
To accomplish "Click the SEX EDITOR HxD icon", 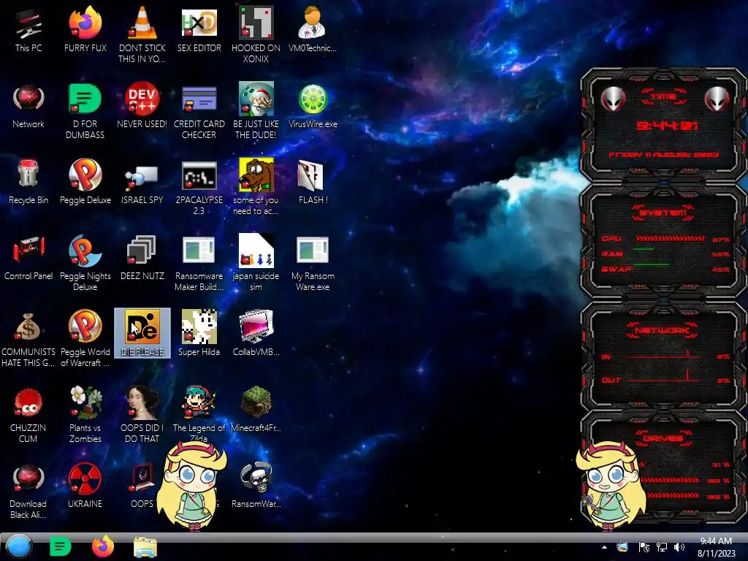I will (x=199, y=29).
